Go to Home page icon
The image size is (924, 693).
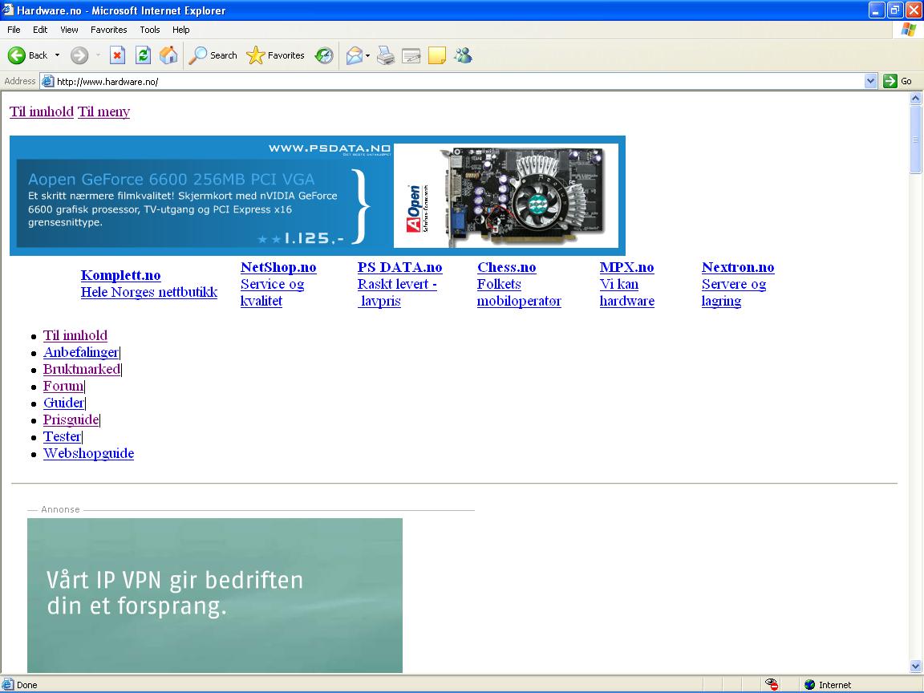click(x=168, y=55)
